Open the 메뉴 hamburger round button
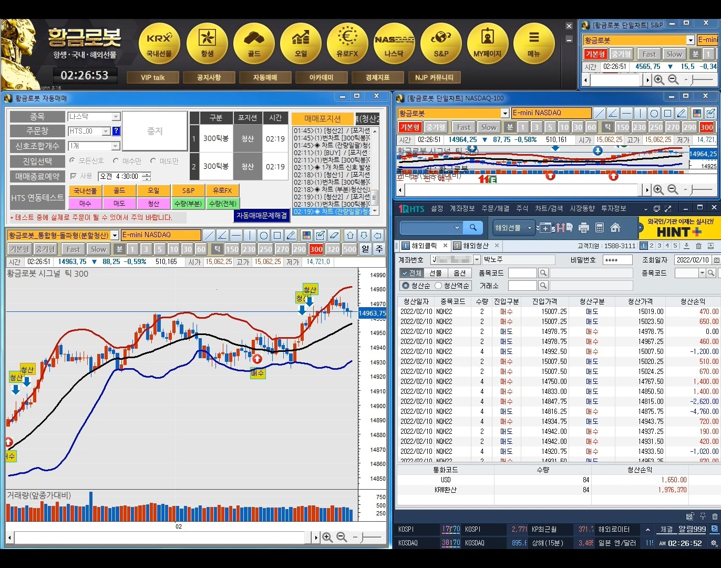 click(x=534, y=44)
